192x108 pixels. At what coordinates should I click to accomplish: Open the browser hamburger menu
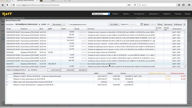tap(189, 5)
